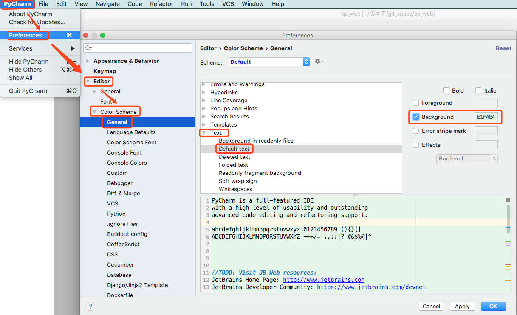The width and height of the screenshot is (517, 315).
Task: Expand the Hyperlinks category arrow
Action: coord(204,92)
